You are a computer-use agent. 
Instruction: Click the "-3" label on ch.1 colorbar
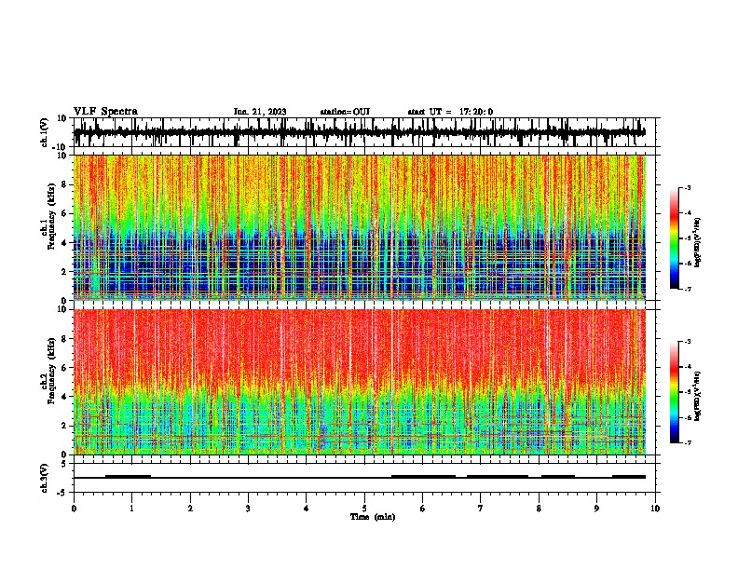pos(687,188)
